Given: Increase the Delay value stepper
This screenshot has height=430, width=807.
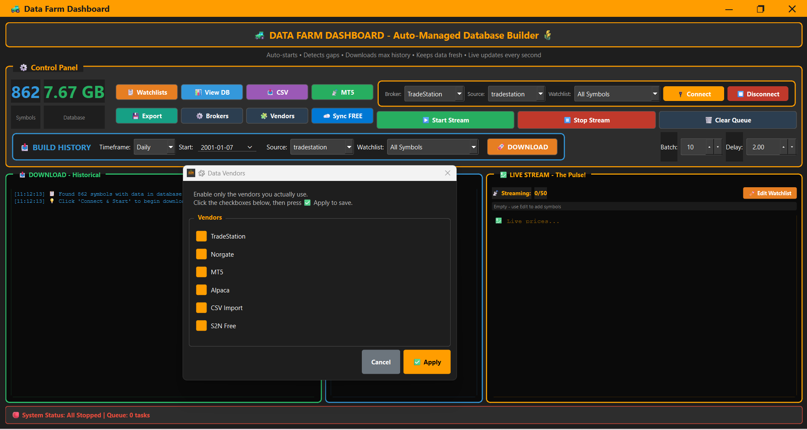Looking at the screenshot, I should pos(783,147).
